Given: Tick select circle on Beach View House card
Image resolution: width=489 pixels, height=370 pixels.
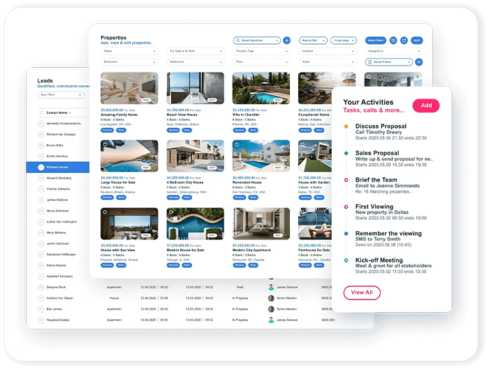Looking at the screenshot, I should click(171, 77).
